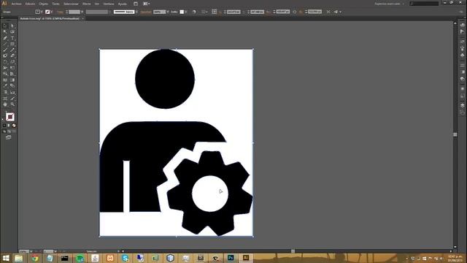Open the Stroke panel icon
This screenshot has height=263, width=467.
[462, 65]
